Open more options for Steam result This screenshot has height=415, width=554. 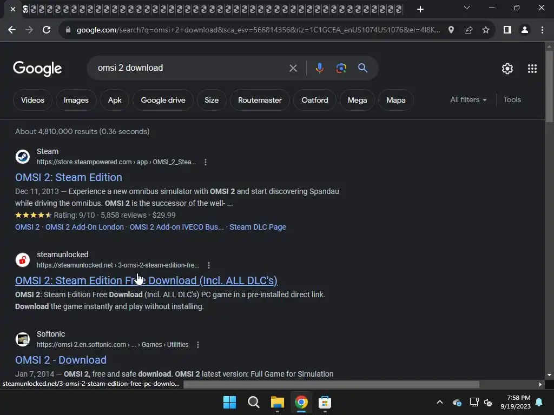point(206,162)
